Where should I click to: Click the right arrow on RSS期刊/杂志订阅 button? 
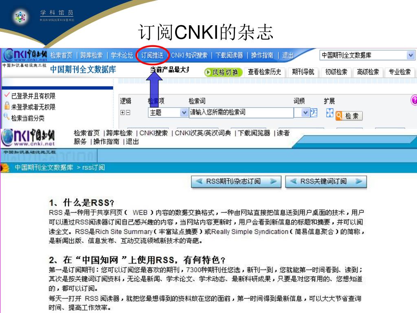pyautogui.click(x=273, y=181)
